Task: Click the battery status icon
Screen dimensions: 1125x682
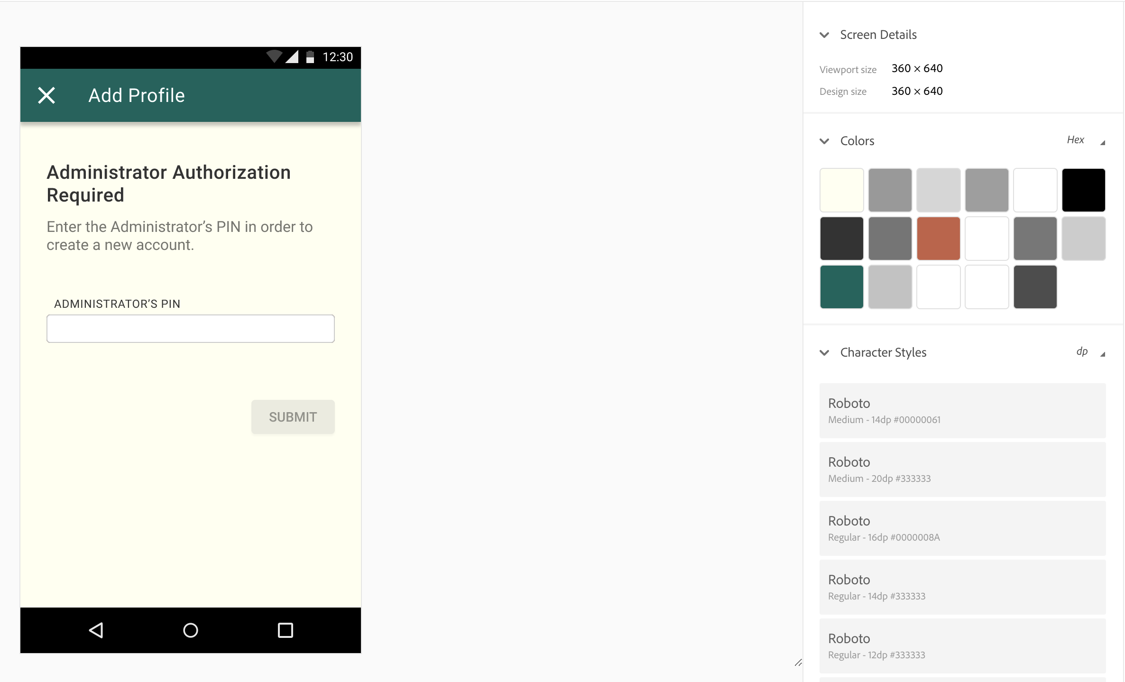Action: click(310, 57)
